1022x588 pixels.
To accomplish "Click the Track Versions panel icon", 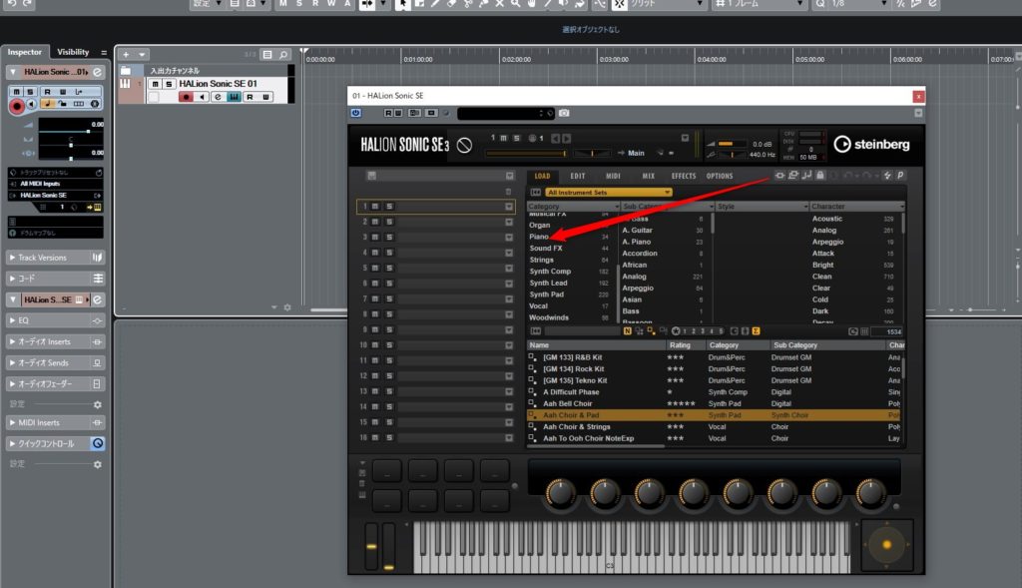I will pyautogui.click(x=97, y=258).
